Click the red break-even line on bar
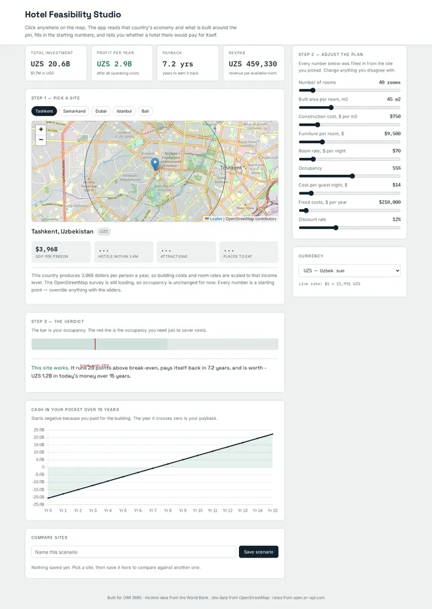This screenshot has height=609, width=432. click(x=95, y=344)
